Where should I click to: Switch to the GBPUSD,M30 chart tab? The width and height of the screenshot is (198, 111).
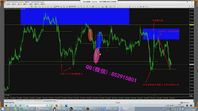[9, 100]
